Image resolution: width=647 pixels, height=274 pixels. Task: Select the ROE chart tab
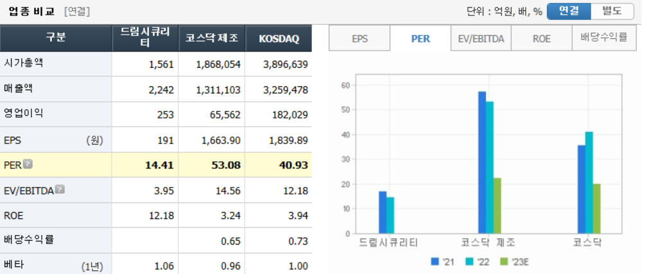tap(541, 38)
